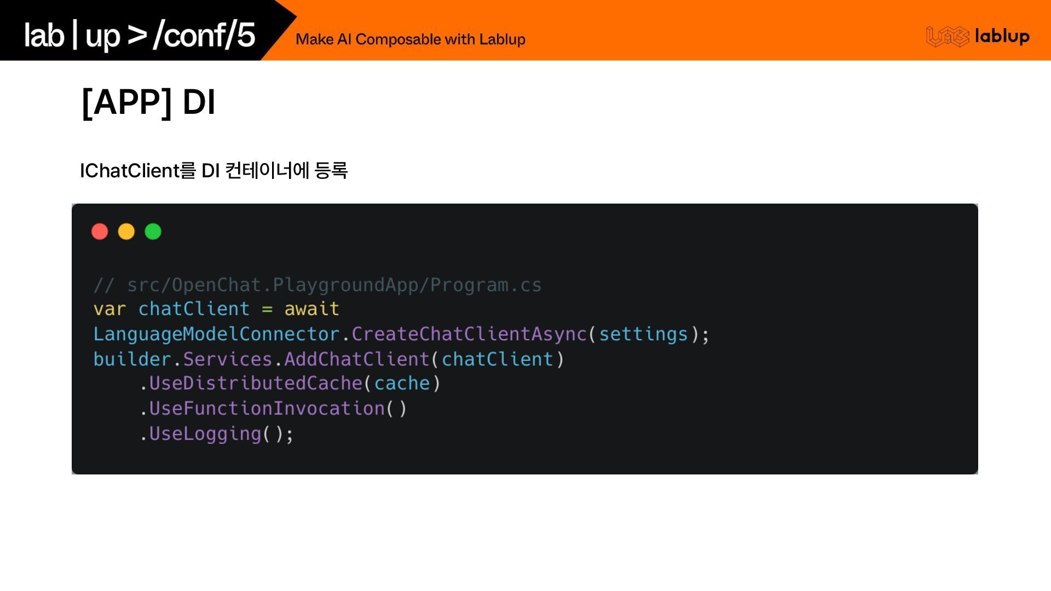The image size is (1051, 591).
Task: Click the Program.cs path comment line
Action: pos(317,285)
